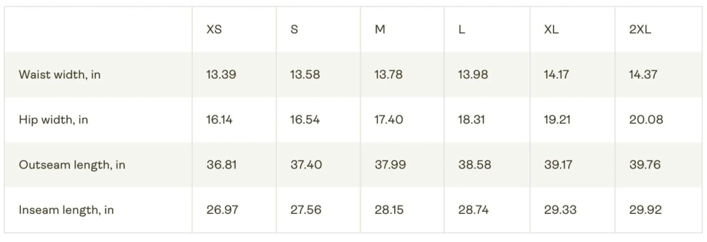Click the L size column header

click(461, 29)
